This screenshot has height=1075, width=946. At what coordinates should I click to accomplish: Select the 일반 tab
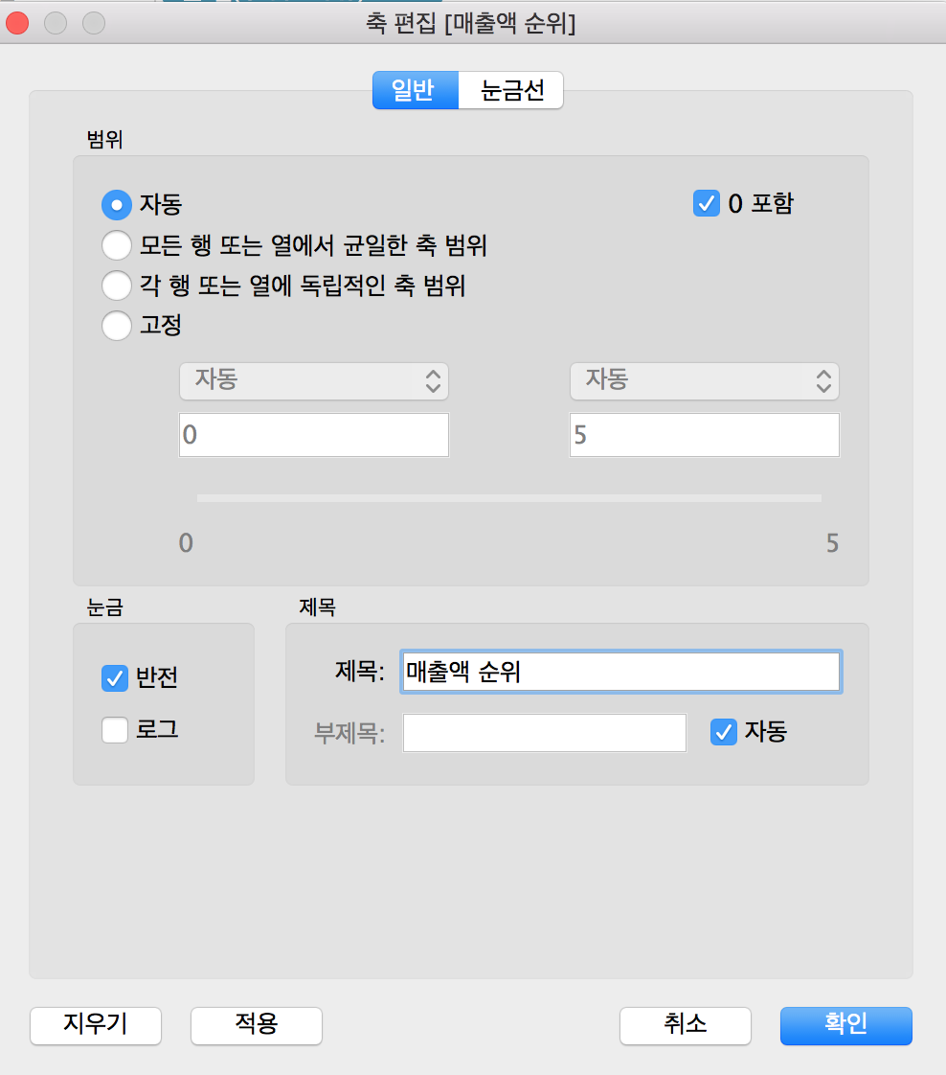[416, 90]
